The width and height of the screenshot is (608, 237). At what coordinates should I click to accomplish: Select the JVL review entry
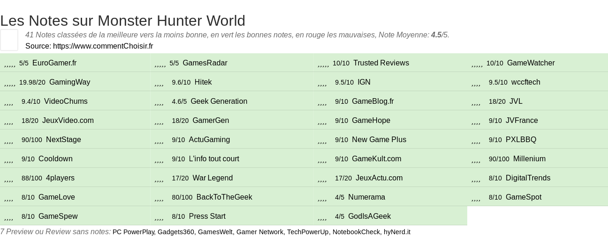[516, 101]
